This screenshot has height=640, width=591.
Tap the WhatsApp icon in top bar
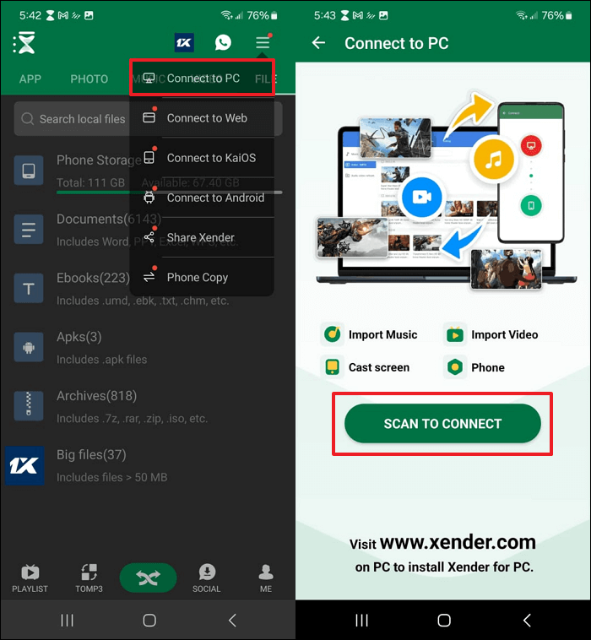point(223,42)
